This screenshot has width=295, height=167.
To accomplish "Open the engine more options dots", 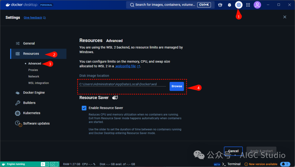I will tap(56, 164).
